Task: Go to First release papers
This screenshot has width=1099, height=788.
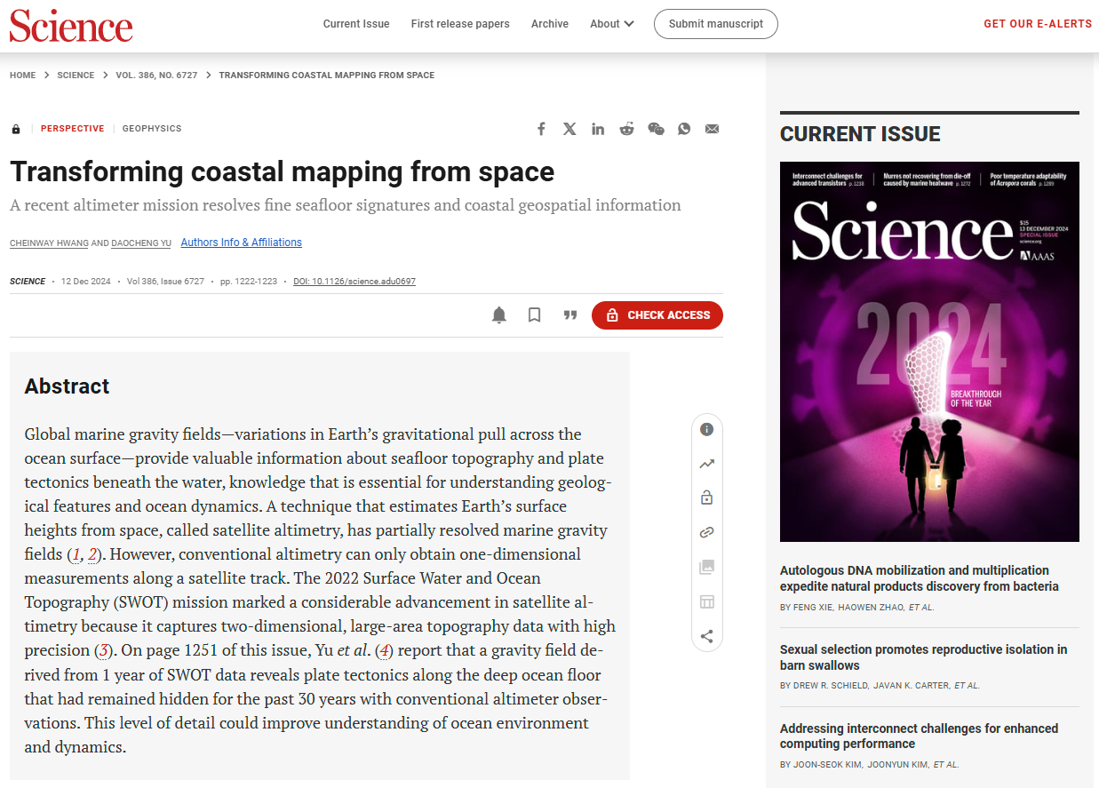Action: [x=460, y=24]
